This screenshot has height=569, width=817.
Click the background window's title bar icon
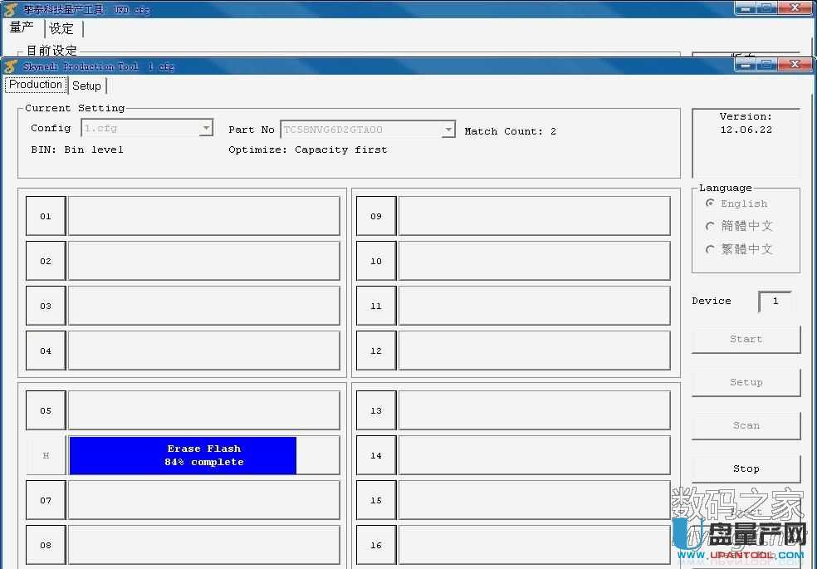coord(11,10)
